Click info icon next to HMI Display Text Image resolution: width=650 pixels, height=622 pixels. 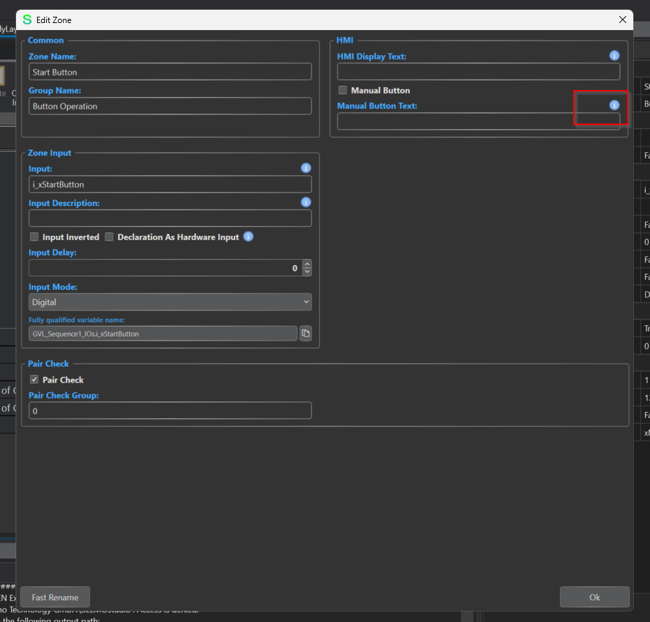pyautogui.click(x=614, y=56)
